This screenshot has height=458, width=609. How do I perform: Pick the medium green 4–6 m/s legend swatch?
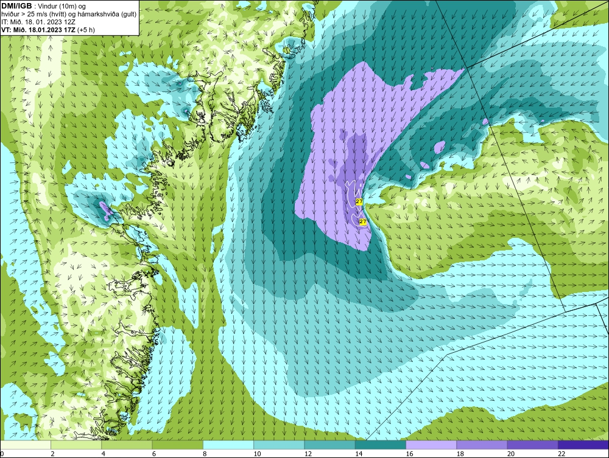pos(127,445)
